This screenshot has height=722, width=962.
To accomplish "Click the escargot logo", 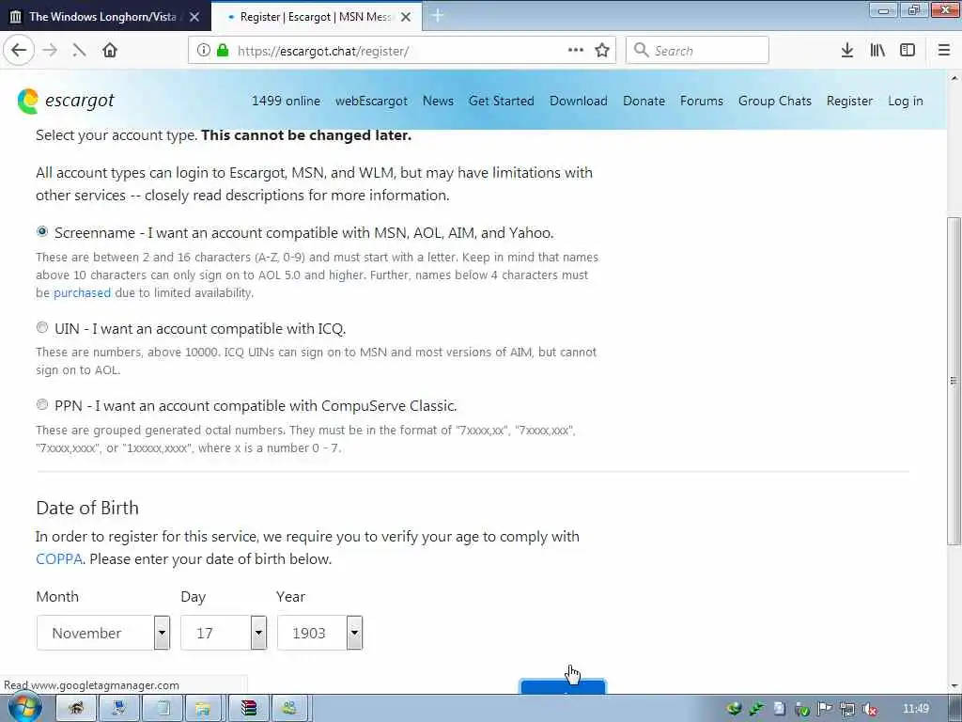I will (66, 101).
